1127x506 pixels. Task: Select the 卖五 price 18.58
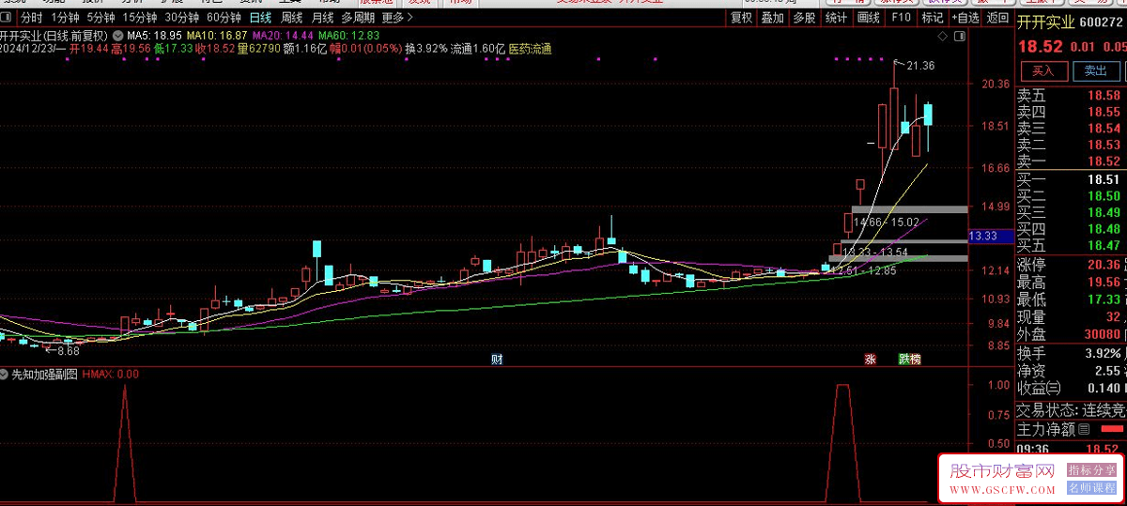[1104, 96]
